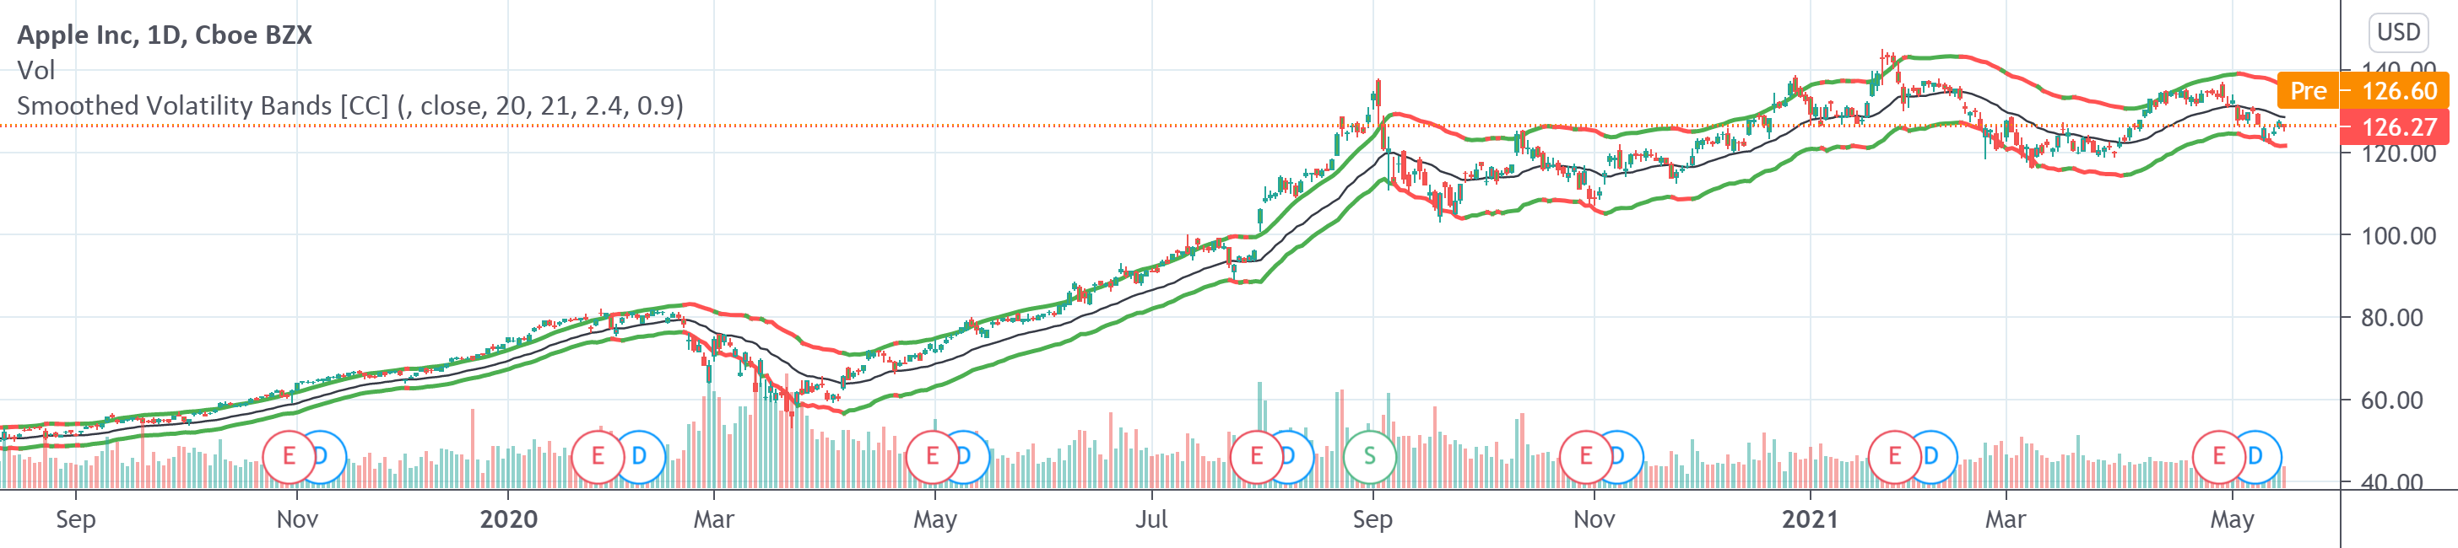Image resolution: width=2458 pixels, height=548 pixels.
Task: Select the 126.60 pre-market price label
Action: pos(2398,92)
